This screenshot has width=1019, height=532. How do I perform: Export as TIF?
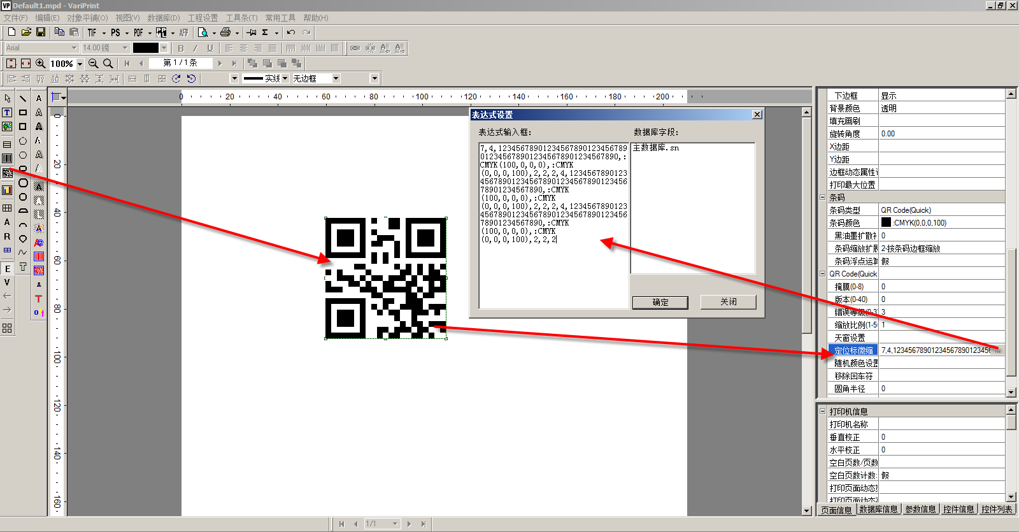pos(92,32)
